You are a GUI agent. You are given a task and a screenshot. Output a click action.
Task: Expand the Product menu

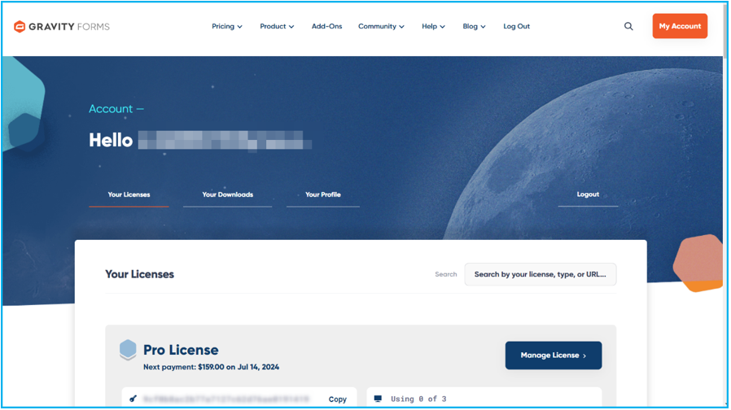click(277, 26)
